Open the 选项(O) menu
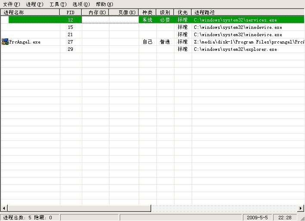Screen dimensions: 305x221 (x=81, y=4)
